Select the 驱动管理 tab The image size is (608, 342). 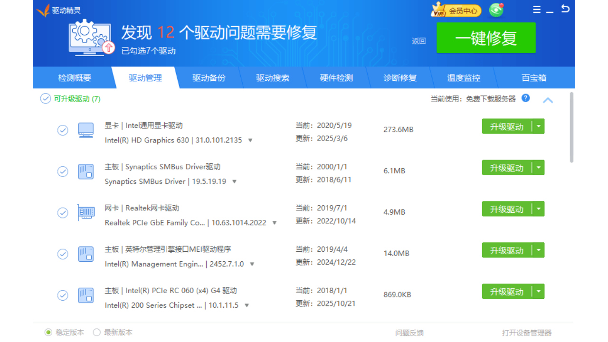click(x=145, y=78)
